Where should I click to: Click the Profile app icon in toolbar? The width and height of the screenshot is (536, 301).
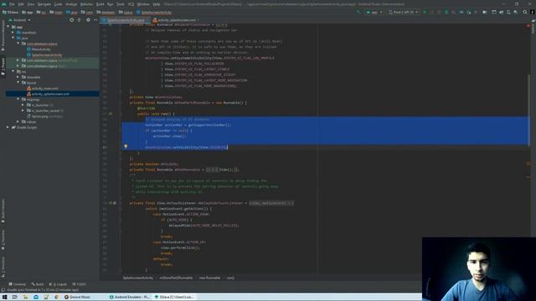point(461,12)
